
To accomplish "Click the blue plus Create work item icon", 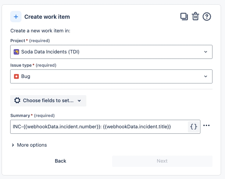I will tap(16, 17).
